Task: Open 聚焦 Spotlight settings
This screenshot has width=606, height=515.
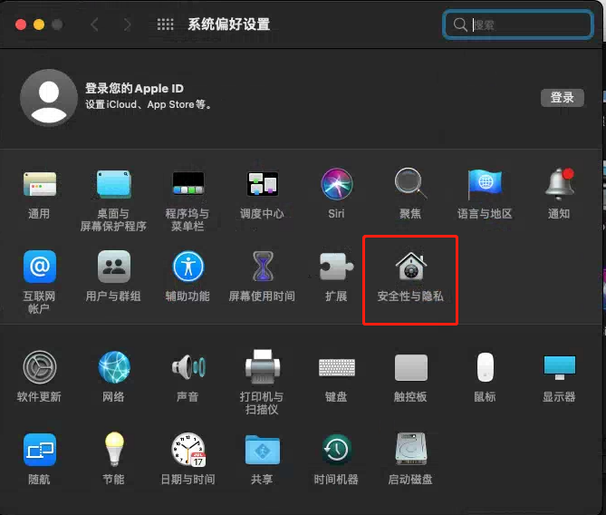Action: 410,186
